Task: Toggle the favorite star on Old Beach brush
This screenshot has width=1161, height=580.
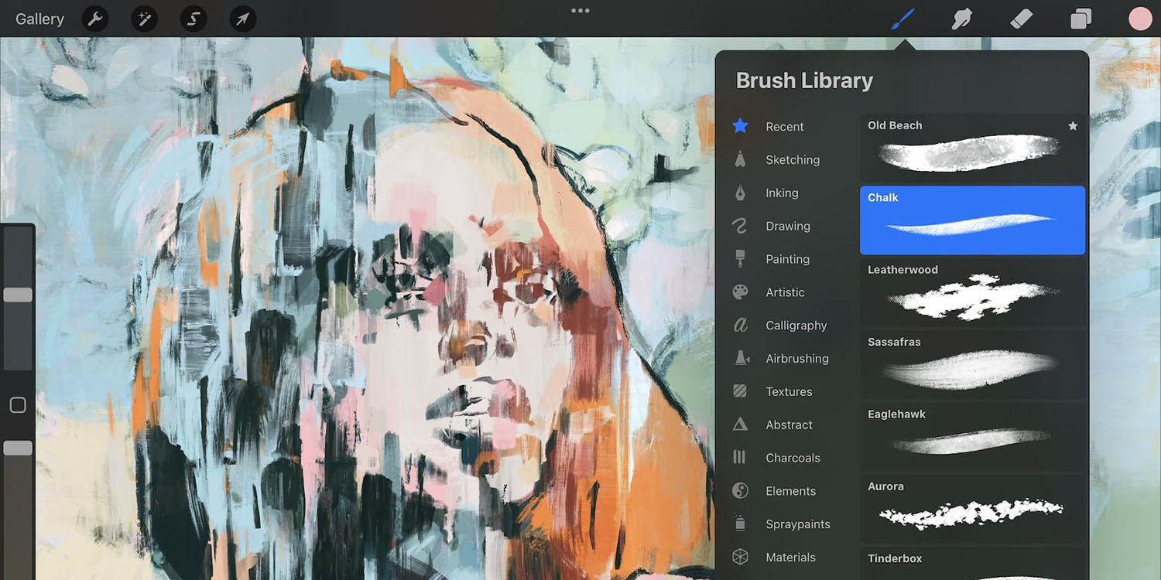Action: pos(1073,125)
